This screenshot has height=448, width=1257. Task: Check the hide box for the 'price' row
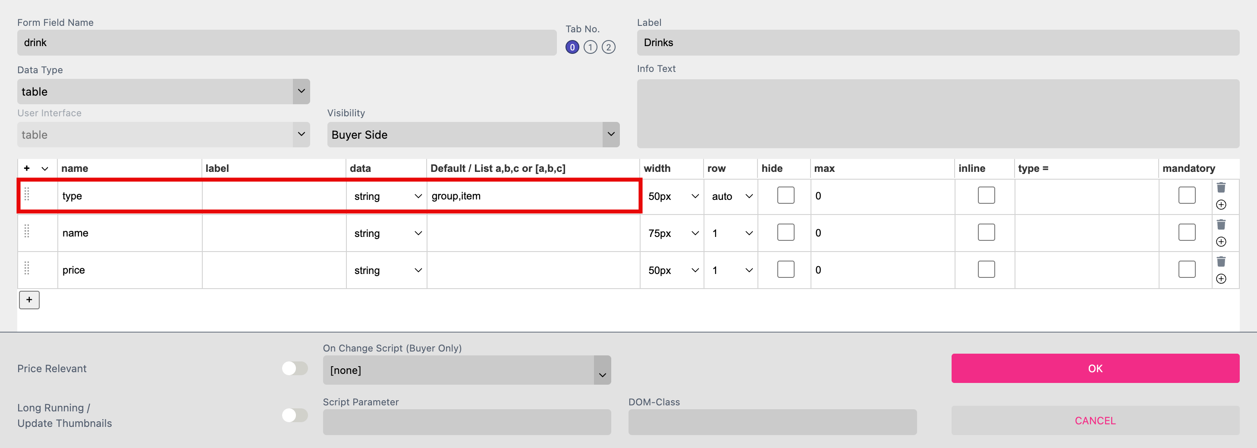point(786,270)
